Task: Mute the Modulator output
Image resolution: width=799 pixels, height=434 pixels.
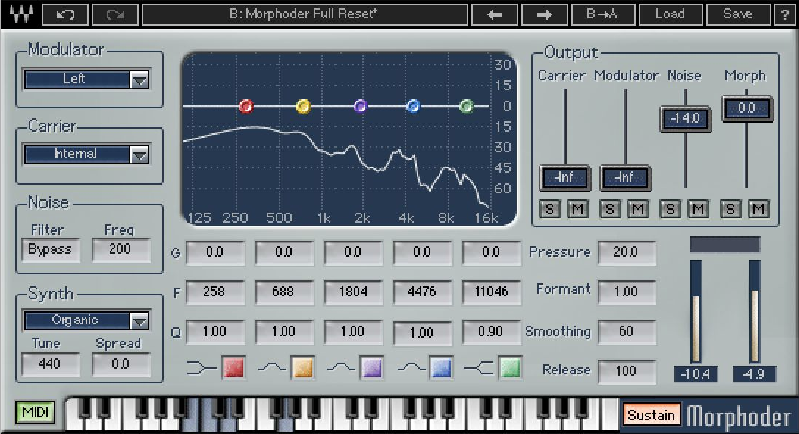Action: click(x=638, y=209)
